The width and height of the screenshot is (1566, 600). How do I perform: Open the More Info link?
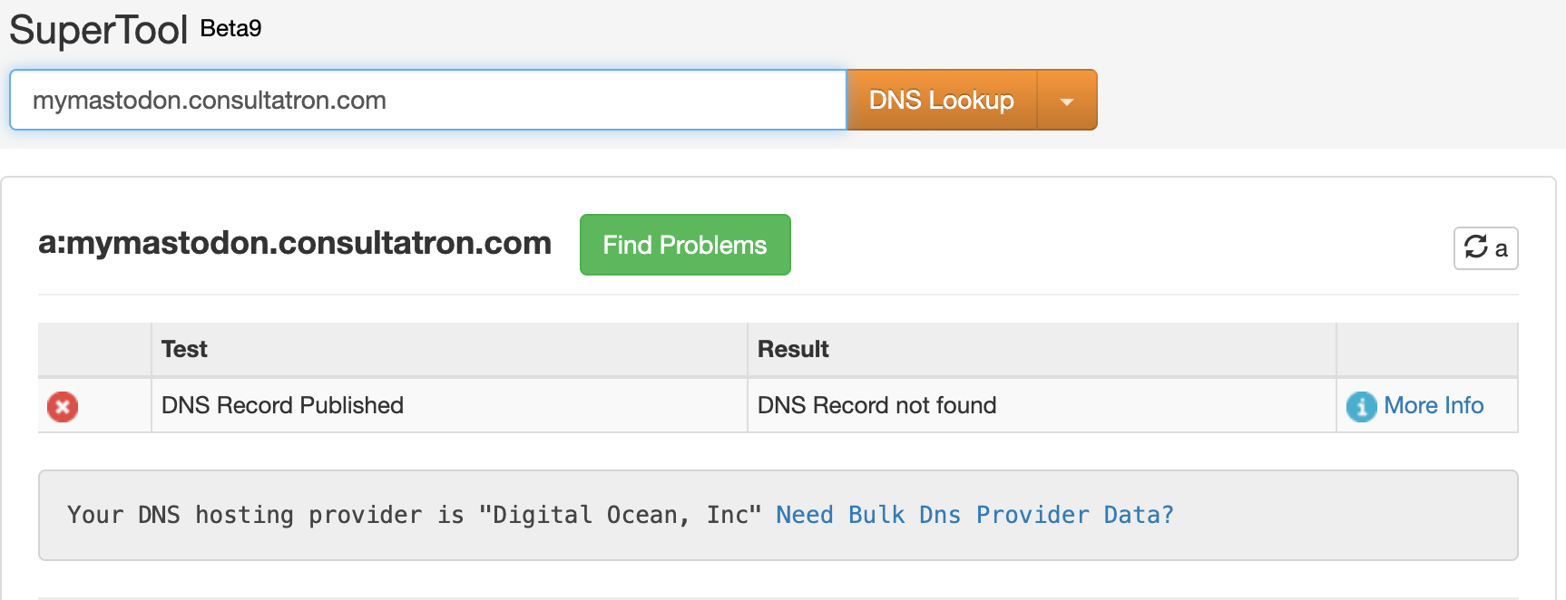coord(1434,405)
